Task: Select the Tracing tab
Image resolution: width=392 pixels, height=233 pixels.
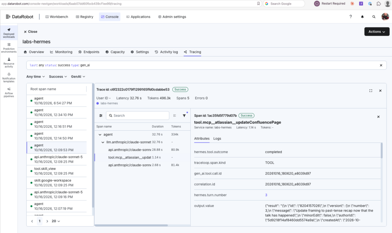Action: click(x=193, y=52)
